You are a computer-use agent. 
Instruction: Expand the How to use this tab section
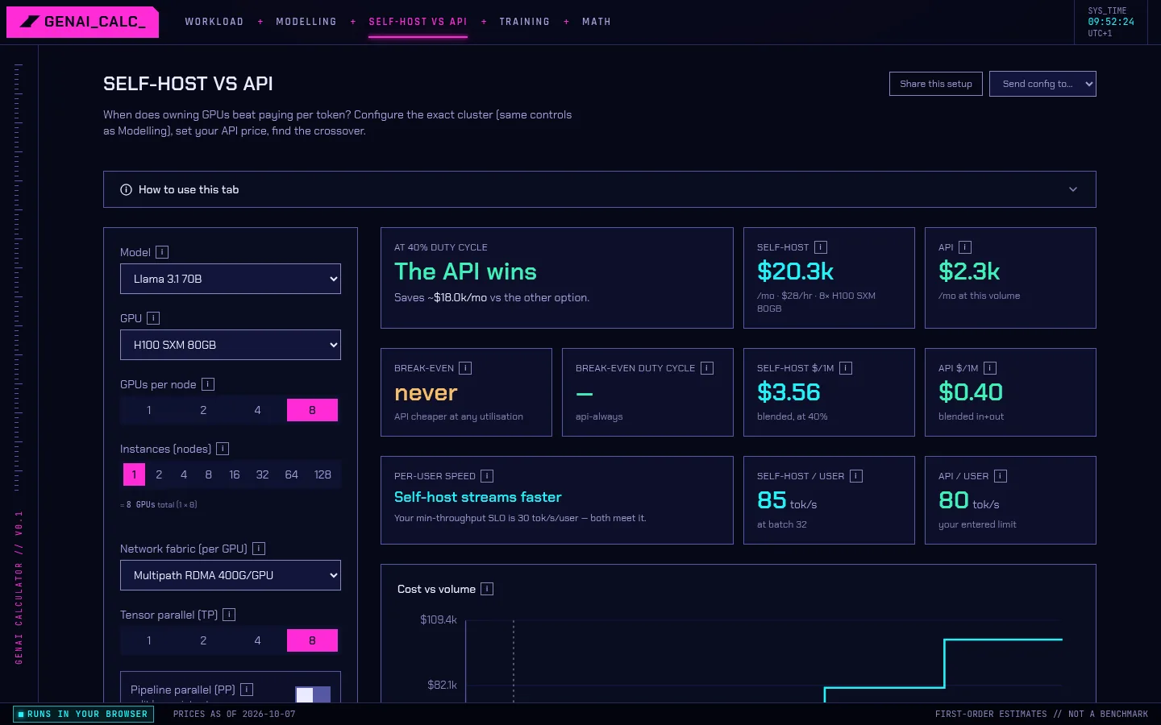[599, 189]
